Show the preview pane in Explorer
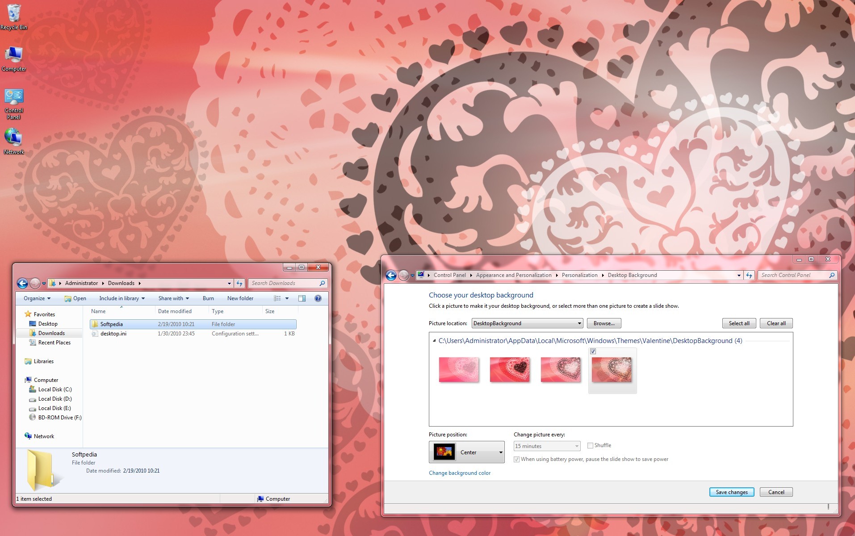This screenshot has height=536, width=855. coord(302,298)
